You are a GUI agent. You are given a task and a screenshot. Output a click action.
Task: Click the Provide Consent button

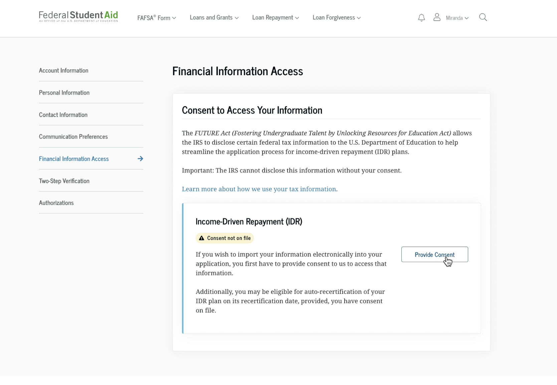point(434,254)
